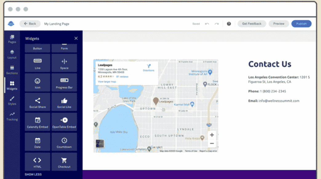321x179 pixels.
Task: Click the My Landing Page title
Action: (57, 24)
